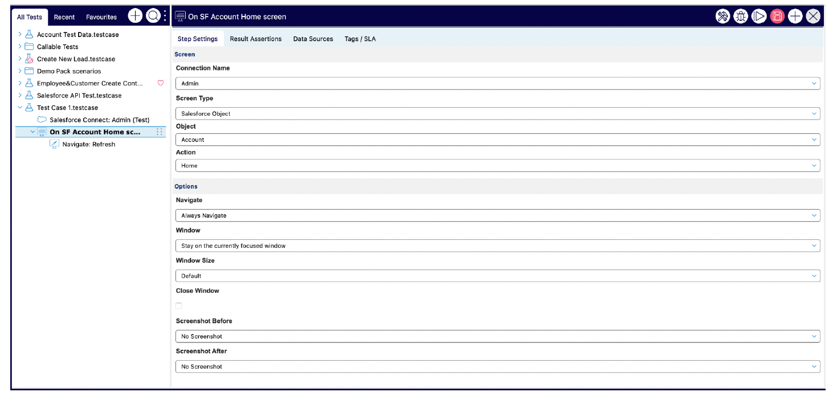The width and height of the screenshot is (833, 408).
Task: Click the icon beside Navigate: Refresh
Action: [55, 144]
